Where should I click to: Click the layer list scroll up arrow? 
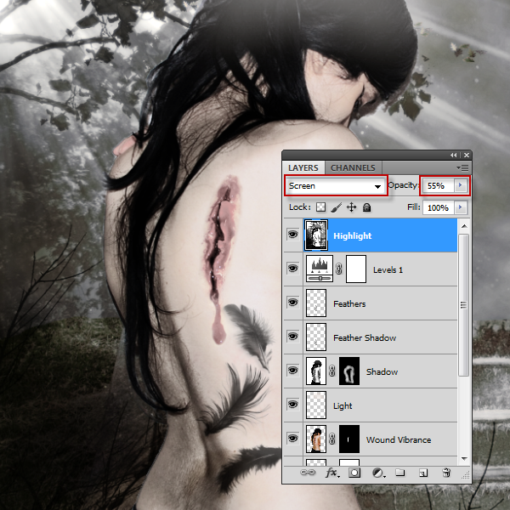pos(464,226)
